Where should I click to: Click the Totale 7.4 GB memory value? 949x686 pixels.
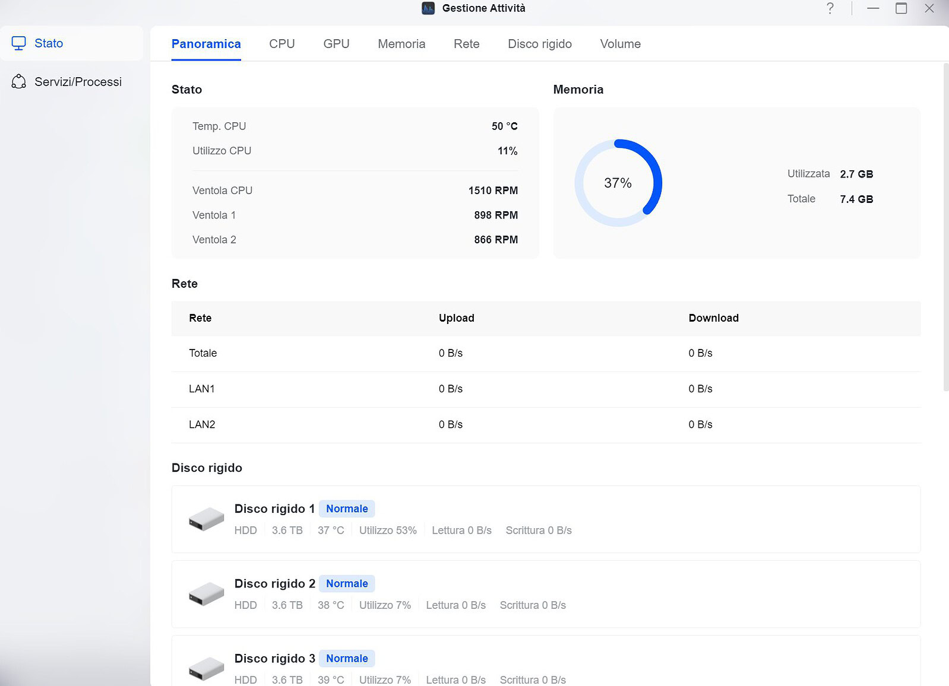(856, 199)
